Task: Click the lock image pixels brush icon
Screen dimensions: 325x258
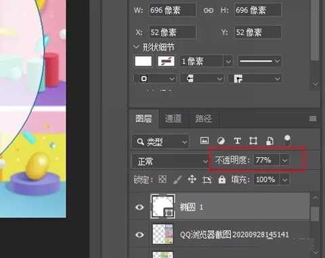Action: [x=177, y=179]
